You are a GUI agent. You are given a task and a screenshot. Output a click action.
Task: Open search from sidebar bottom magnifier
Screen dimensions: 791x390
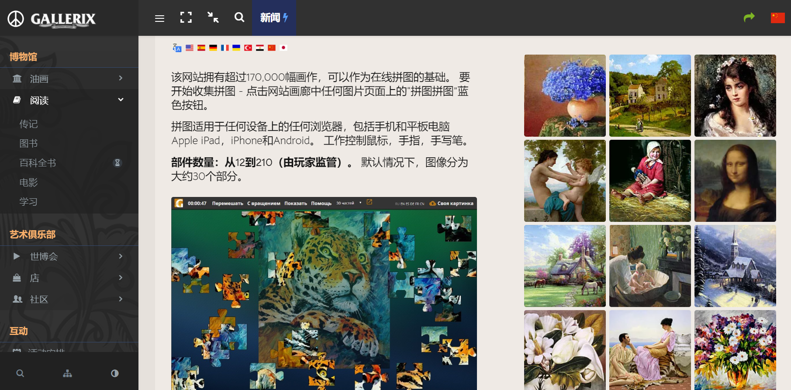(20, 373)
